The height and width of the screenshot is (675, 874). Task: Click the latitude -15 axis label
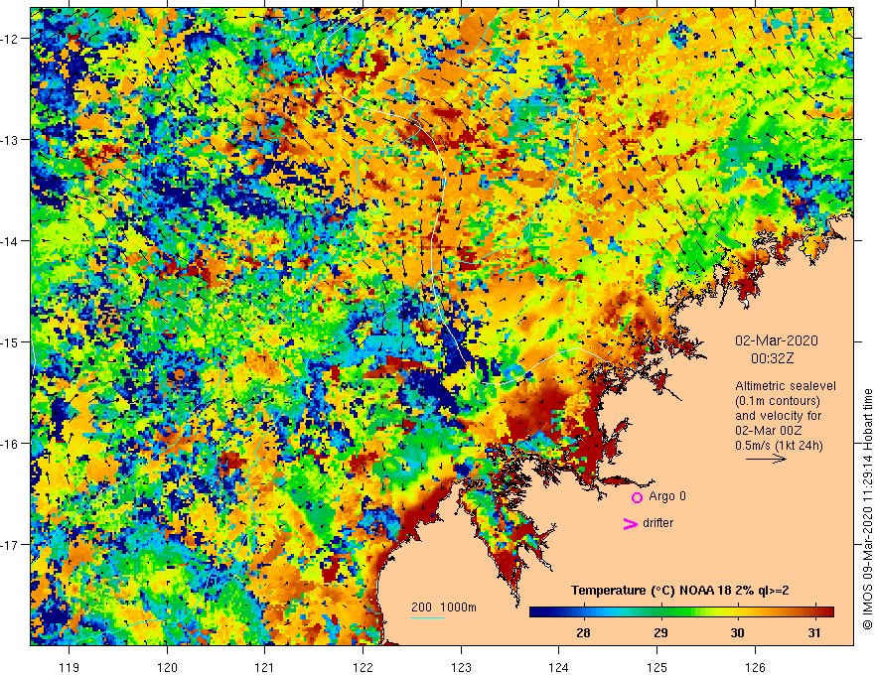pos(11,341)
